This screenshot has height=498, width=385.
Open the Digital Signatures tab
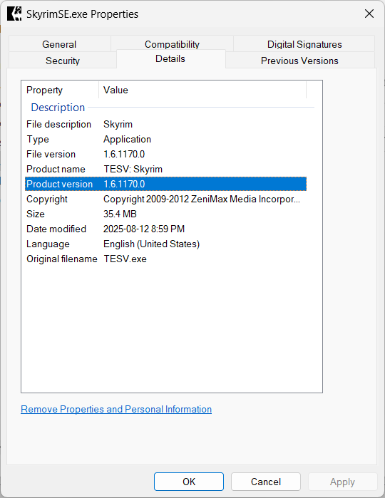pos(304,44)
